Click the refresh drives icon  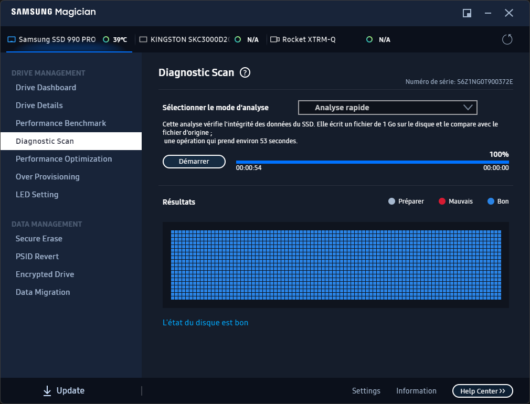click(507, 39)
